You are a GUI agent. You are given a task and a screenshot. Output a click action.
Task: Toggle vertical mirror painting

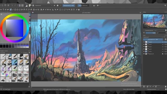coord(98,5)
